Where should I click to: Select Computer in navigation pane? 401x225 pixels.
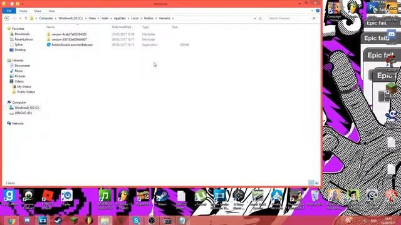[x=19, y=102]
